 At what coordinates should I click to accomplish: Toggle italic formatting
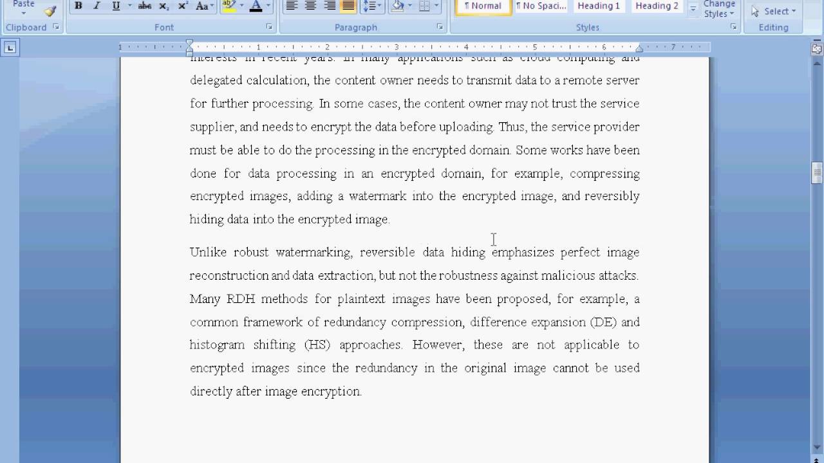(97, 6)
